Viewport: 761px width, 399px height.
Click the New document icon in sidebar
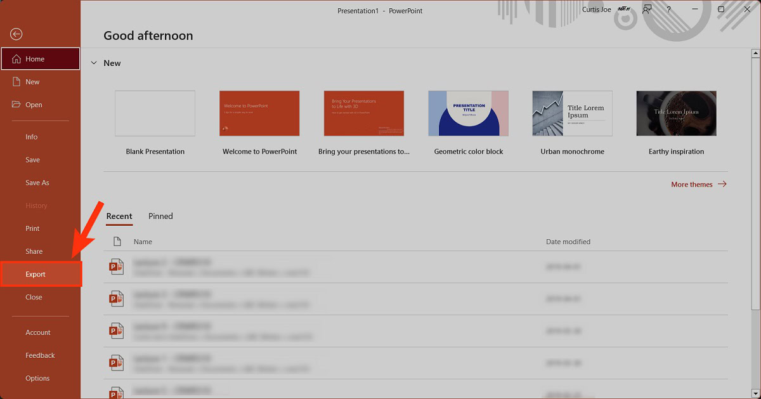pos(16,82)
